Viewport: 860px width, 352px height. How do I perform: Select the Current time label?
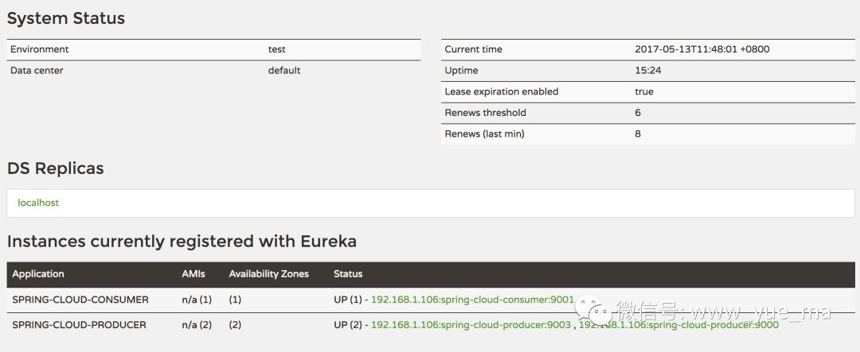(473, 49)
